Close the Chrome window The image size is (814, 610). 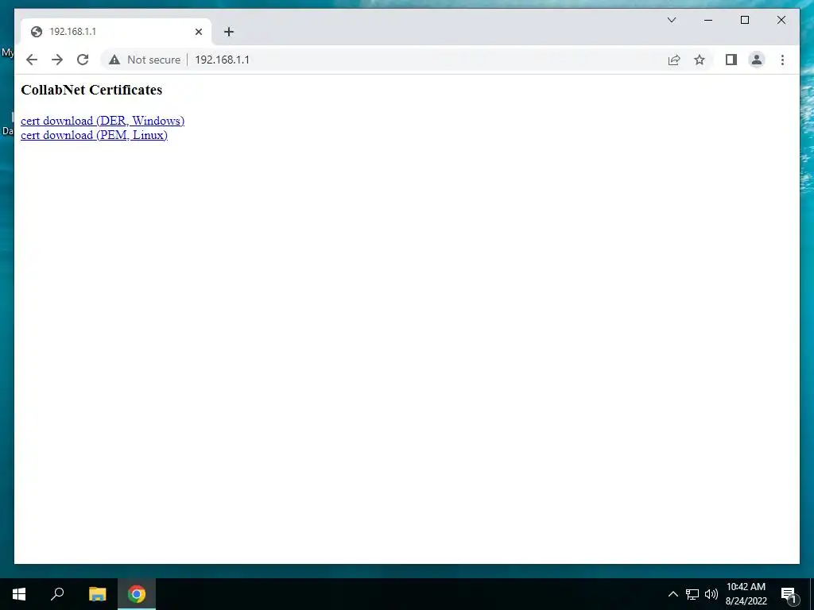click(x=781, y=20)
